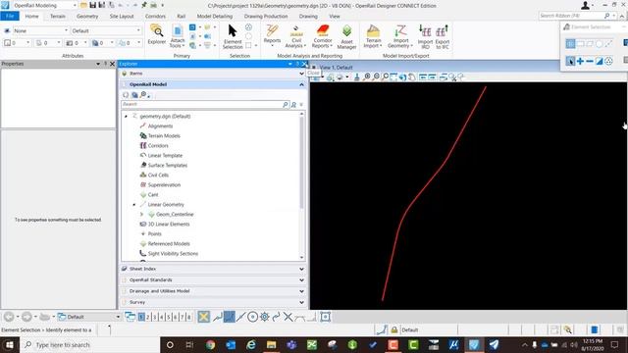Click Windows Start button

click(x=9, y=344)
